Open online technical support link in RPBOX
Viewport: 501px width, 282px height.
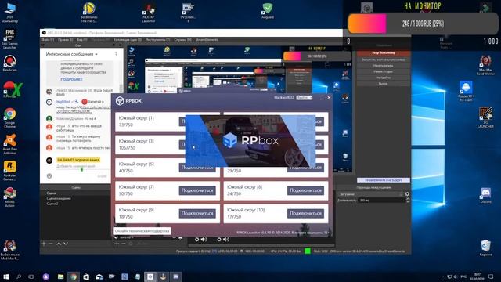142,231
